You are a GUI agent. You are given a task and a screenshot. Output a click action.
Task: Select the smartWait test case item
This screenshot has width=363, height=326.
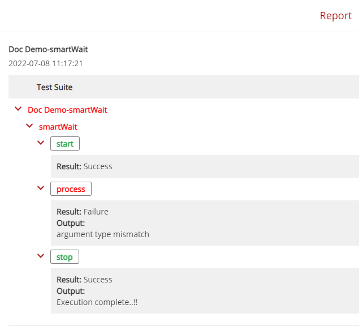coord(58,127)
